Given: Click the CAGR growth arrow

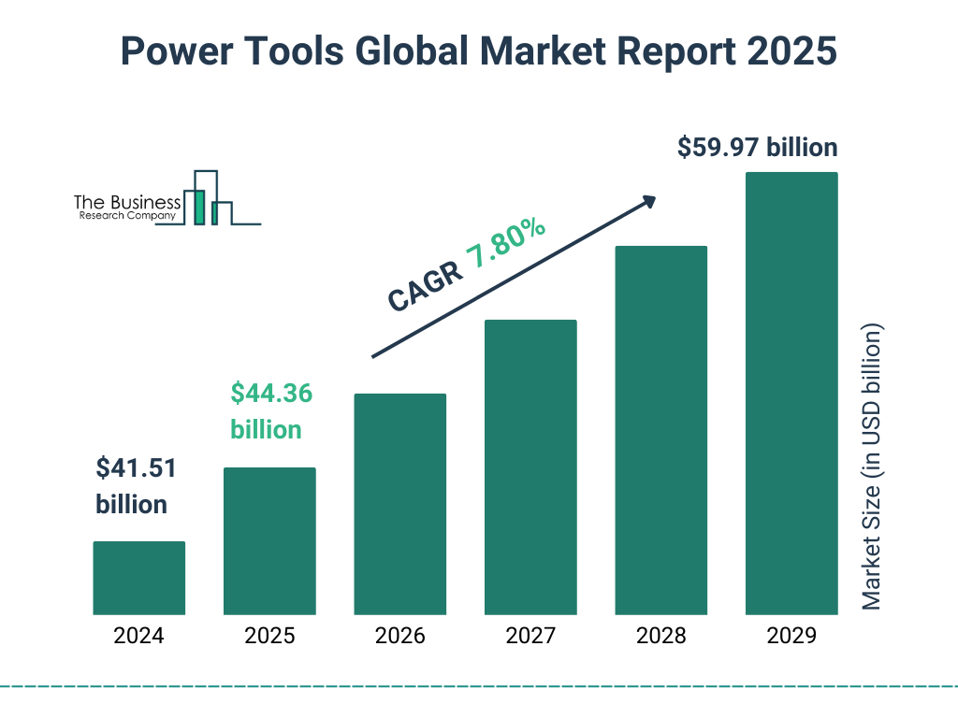Looking at the screenshot, I should tap(514, 277).
